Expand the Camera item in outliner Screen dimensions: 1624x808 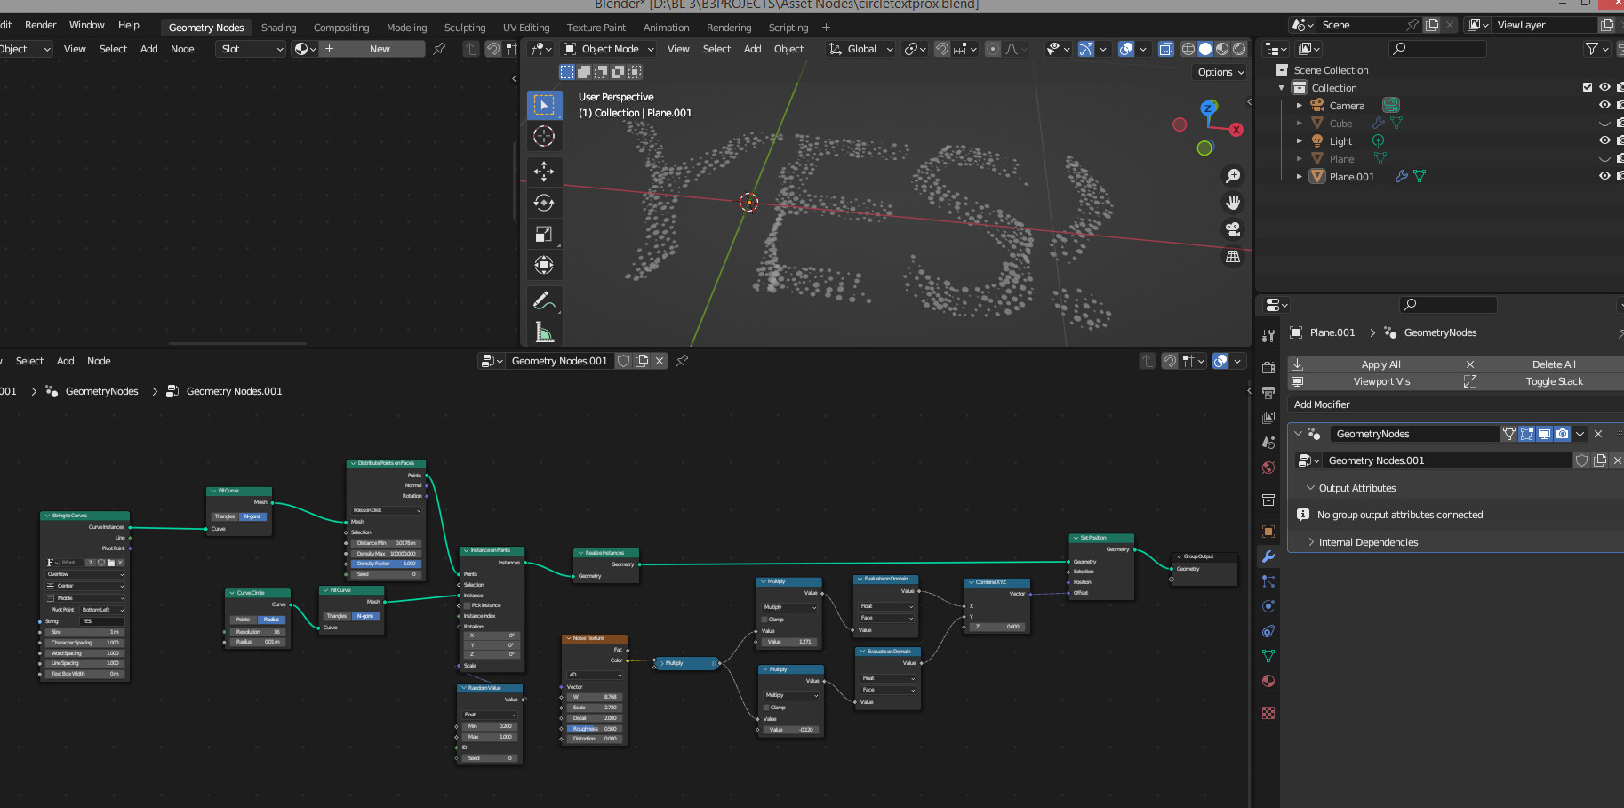(1299, 105)
